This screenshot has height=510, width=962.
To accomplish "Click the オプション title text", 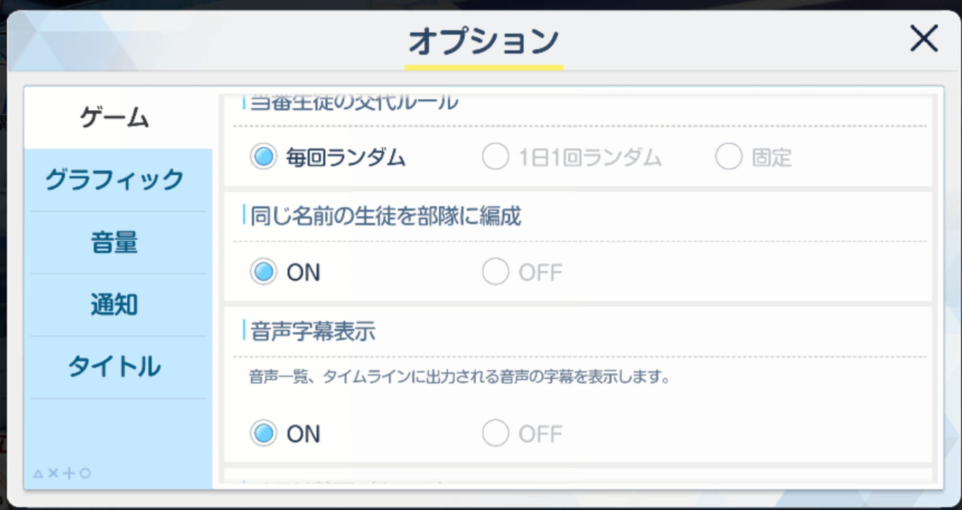I will point(484,41).
